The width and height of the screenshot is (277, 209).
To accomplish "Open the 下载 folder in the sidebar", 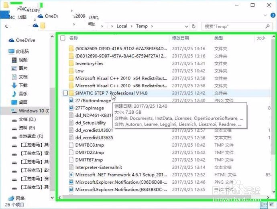I will coord(19,85).
